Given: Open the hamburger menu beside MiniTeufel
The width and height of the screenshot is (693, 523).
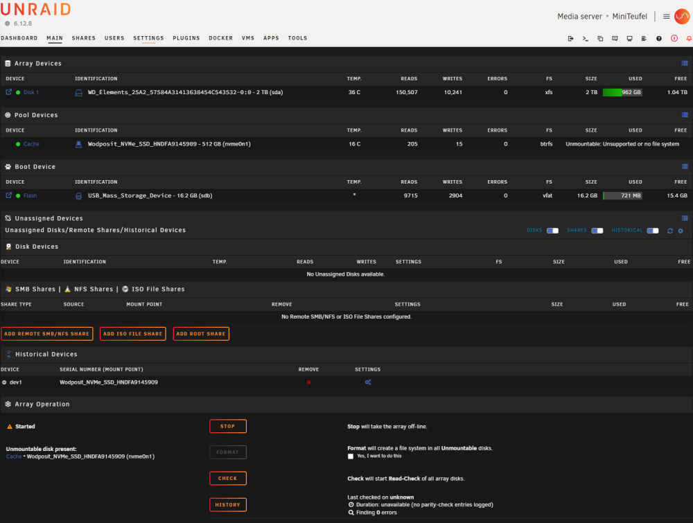Looking at the screenshot, I should [x=667, y=17].
